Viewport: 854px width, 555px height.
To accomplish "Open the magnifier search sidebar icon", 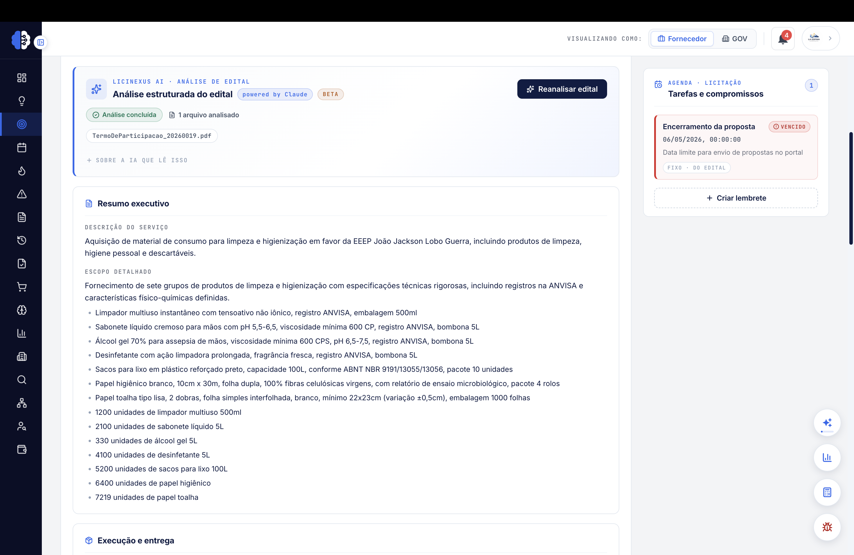I will [x=21, y=380].
